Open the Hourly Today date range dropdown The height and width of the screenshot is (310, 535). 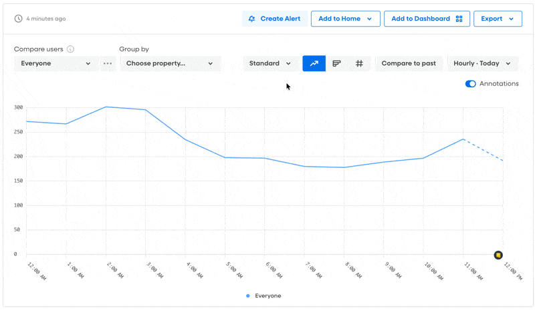482,63
